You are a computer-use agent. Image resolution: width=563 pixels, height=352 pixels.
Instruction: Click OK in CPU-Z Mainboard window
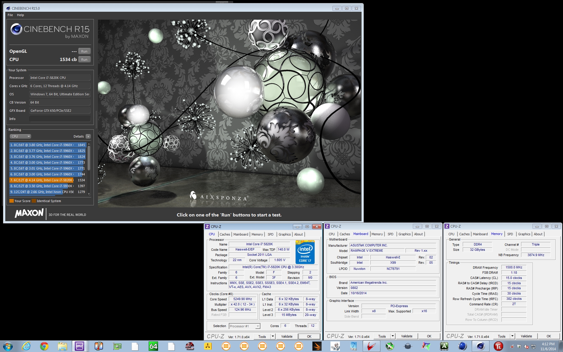[429, 336]
